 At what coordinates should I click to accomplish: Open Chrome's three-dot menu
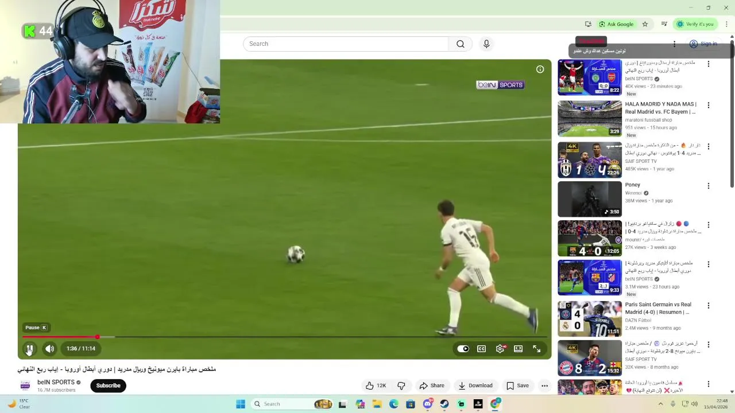(726, 24)
